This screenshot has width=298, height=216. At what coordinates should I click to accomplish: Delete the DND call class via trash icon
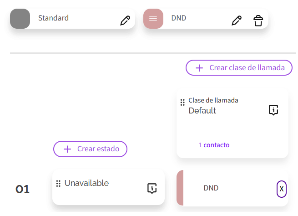pyautogui.click(x=258, y=21)
